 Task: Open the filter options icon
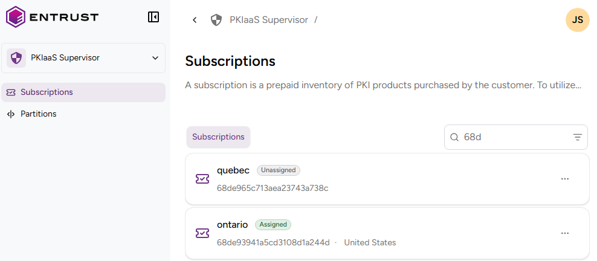[x=577, y=137]
